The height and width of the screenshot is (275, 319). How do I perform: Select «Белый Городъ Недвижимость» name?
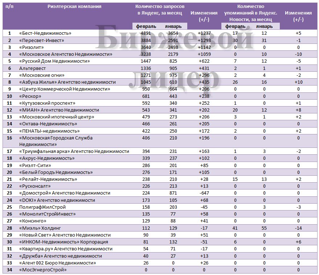pyautogui.click(x=56, y=172)
